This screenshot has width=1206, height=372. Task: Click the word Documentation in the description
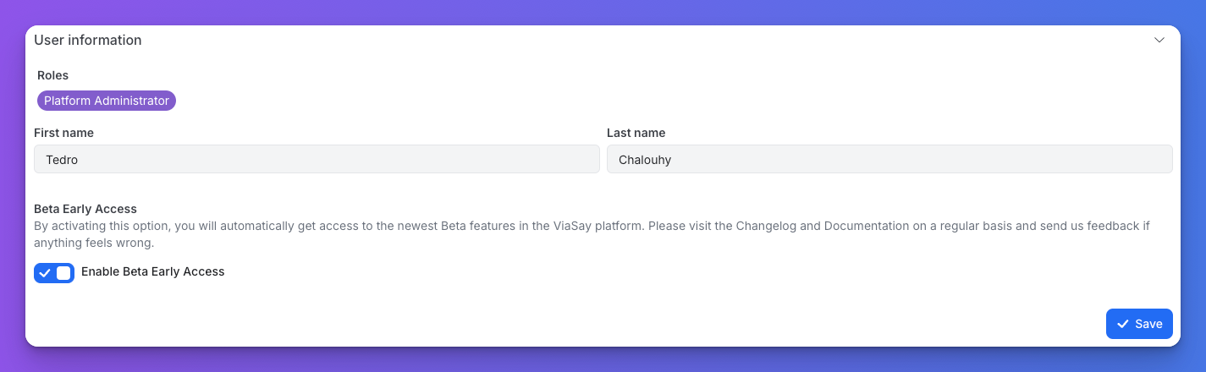863,226
